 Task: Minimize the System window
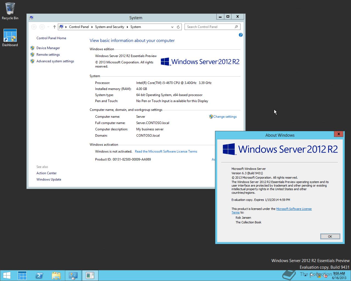pos(220,17)
